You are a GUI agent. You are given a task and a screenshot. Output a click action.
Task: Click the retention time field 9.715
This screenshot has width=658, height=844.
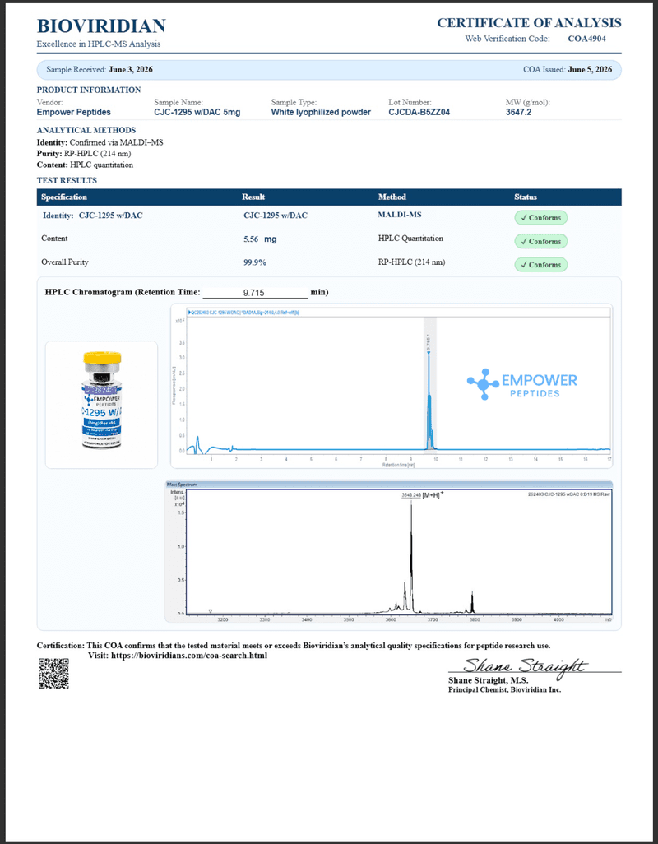255,292
